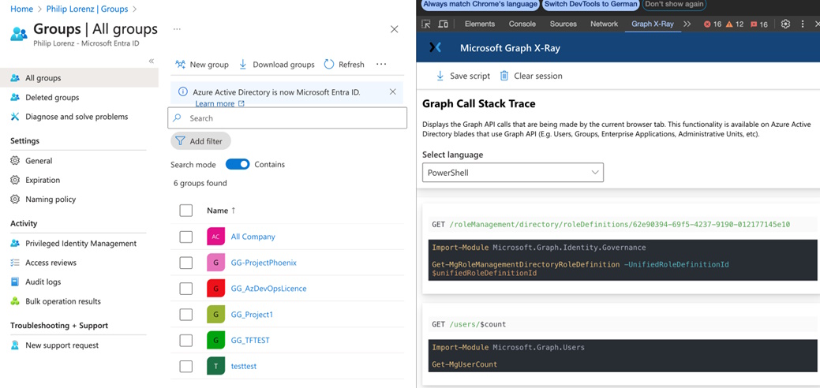
Task: Open the PowerShell language dropdown
Action: (x=512, y=173)
